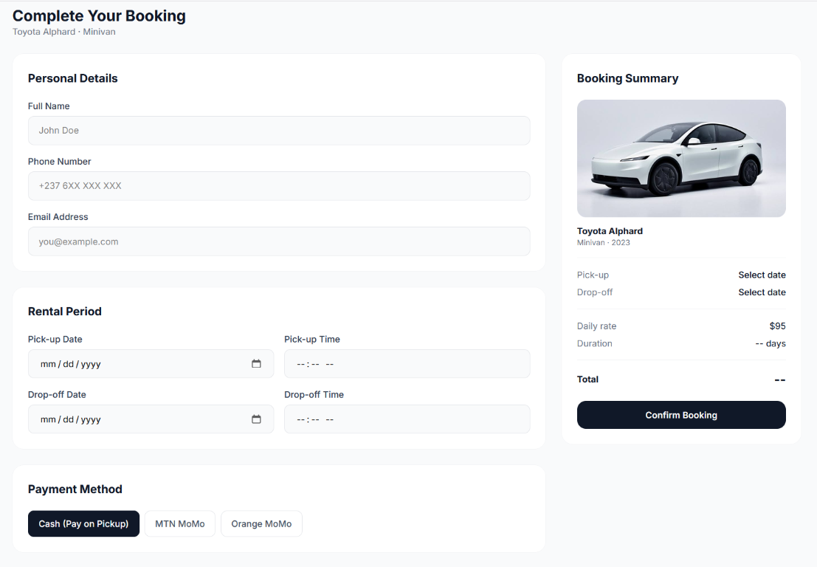Click the Drop-off 'Select date' summary text

(x=762, y=292)
